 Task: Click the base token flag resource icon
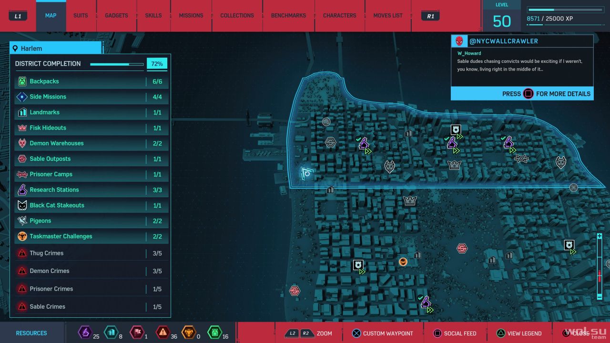coord(137,332)
